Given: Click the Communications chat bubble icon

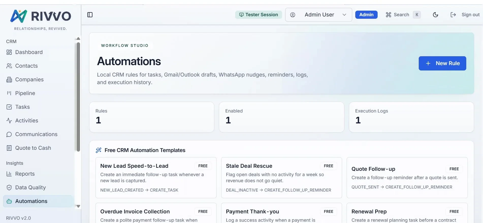Looking at the screenshot, I should 9,134.
